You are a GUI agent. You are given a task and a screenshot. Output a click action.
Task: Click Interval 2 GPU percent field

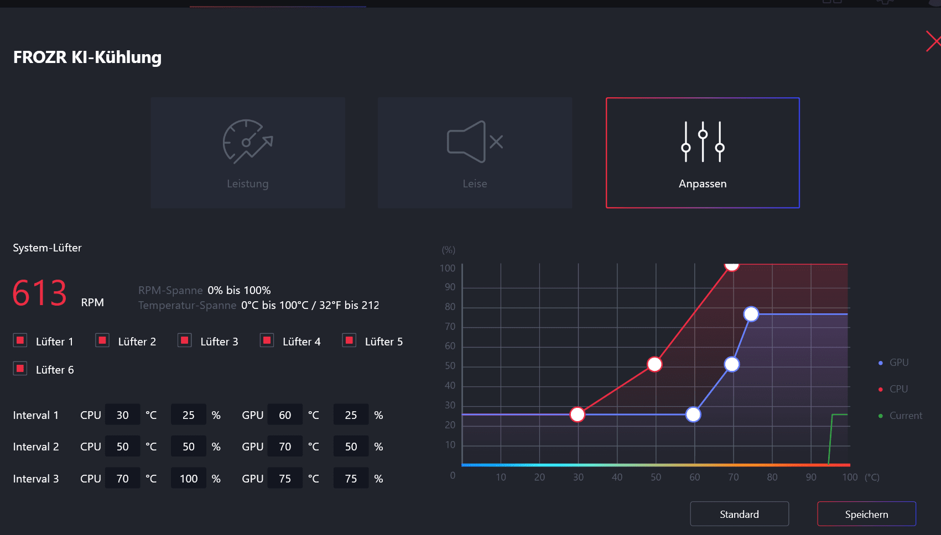[x=351, y=447]
